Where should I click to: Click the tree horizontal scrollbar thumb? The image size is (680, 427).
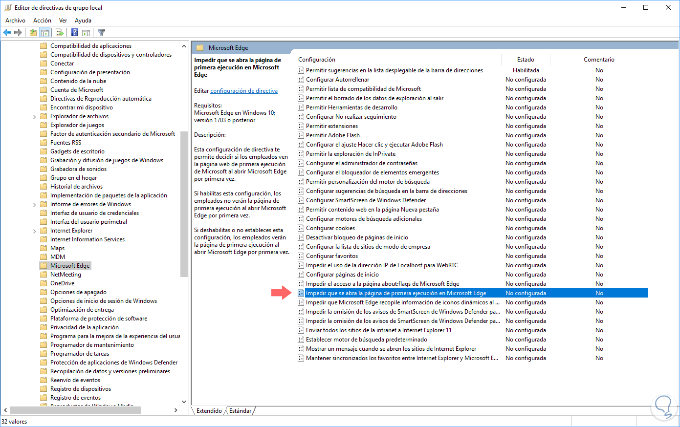pyautogui.click(x=75, y=410)
